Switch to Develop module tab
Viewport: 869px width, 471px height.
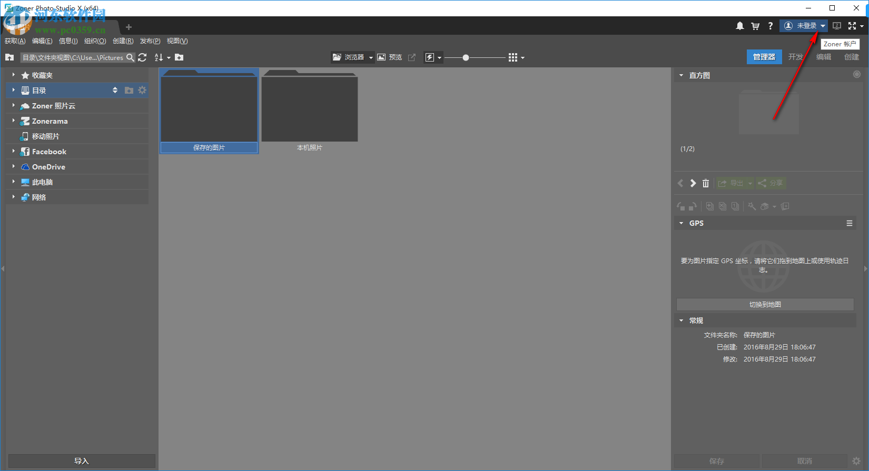coord(796,57)
